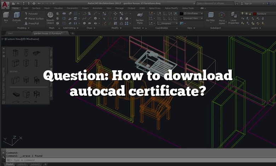Switch to the Model tab
The image size is (276, 166).
[10, 164]
